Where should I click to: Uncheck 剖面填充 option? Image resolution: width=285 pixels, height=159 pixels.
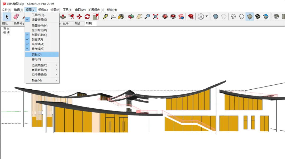[42, 40]
